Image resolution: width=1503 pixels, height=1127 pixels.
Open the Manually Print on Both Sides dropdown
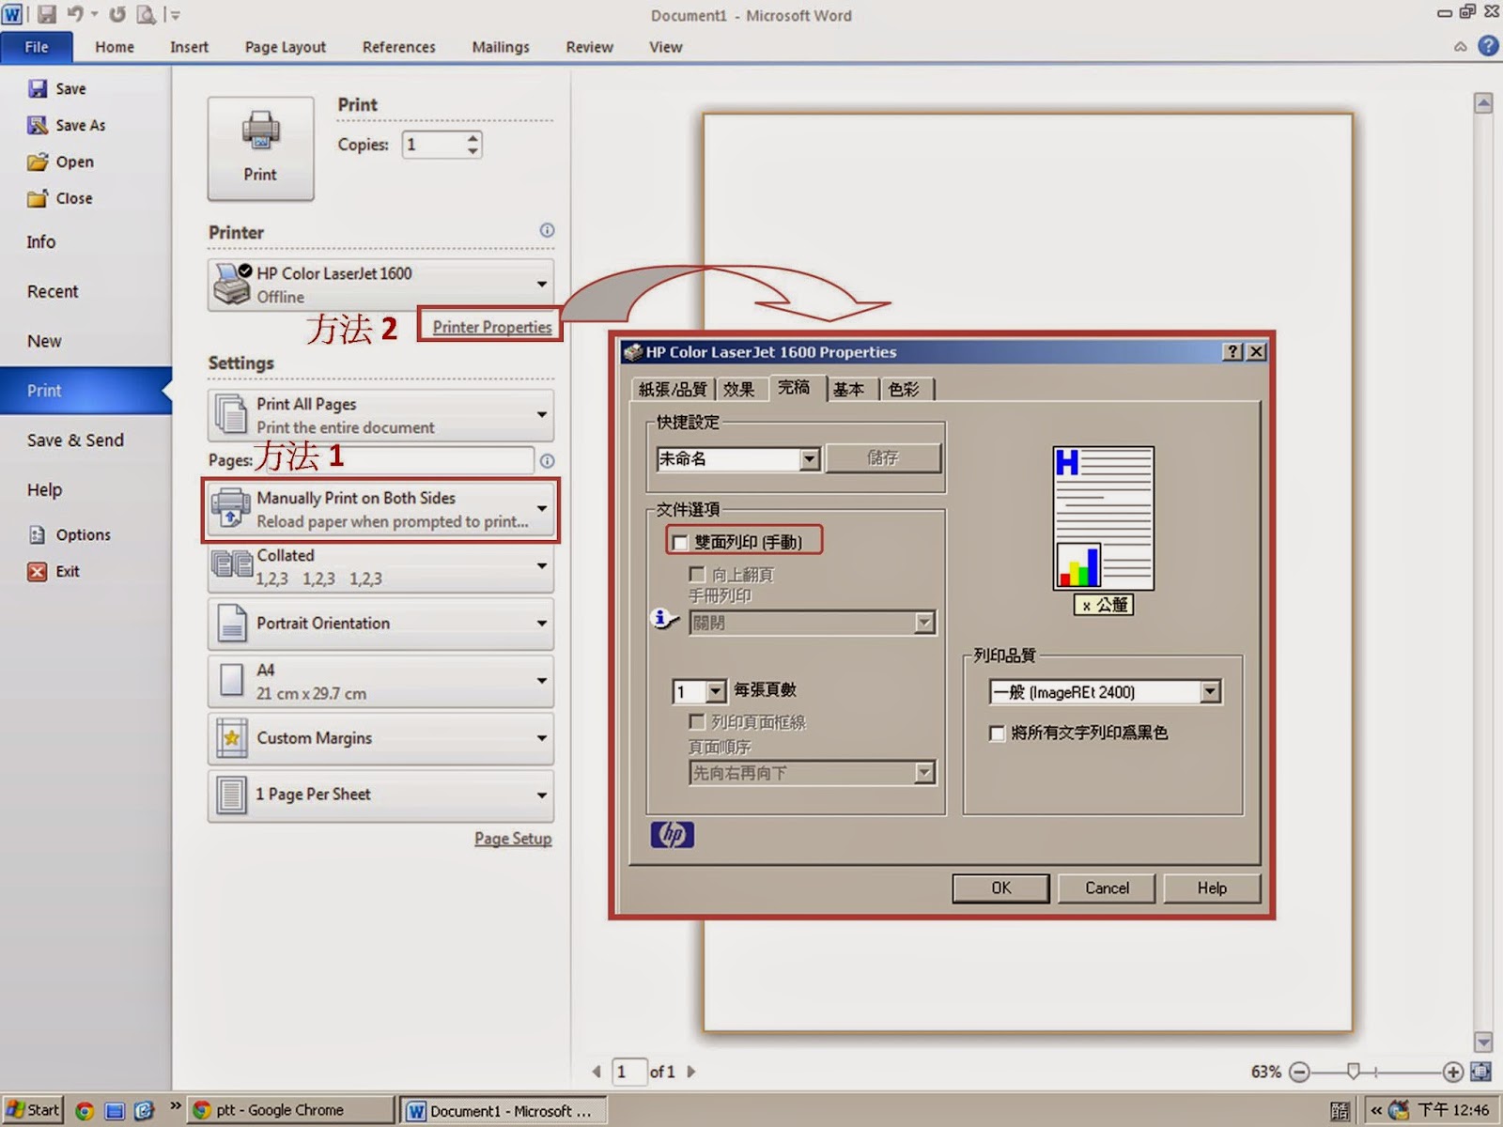tap(542, 509)
